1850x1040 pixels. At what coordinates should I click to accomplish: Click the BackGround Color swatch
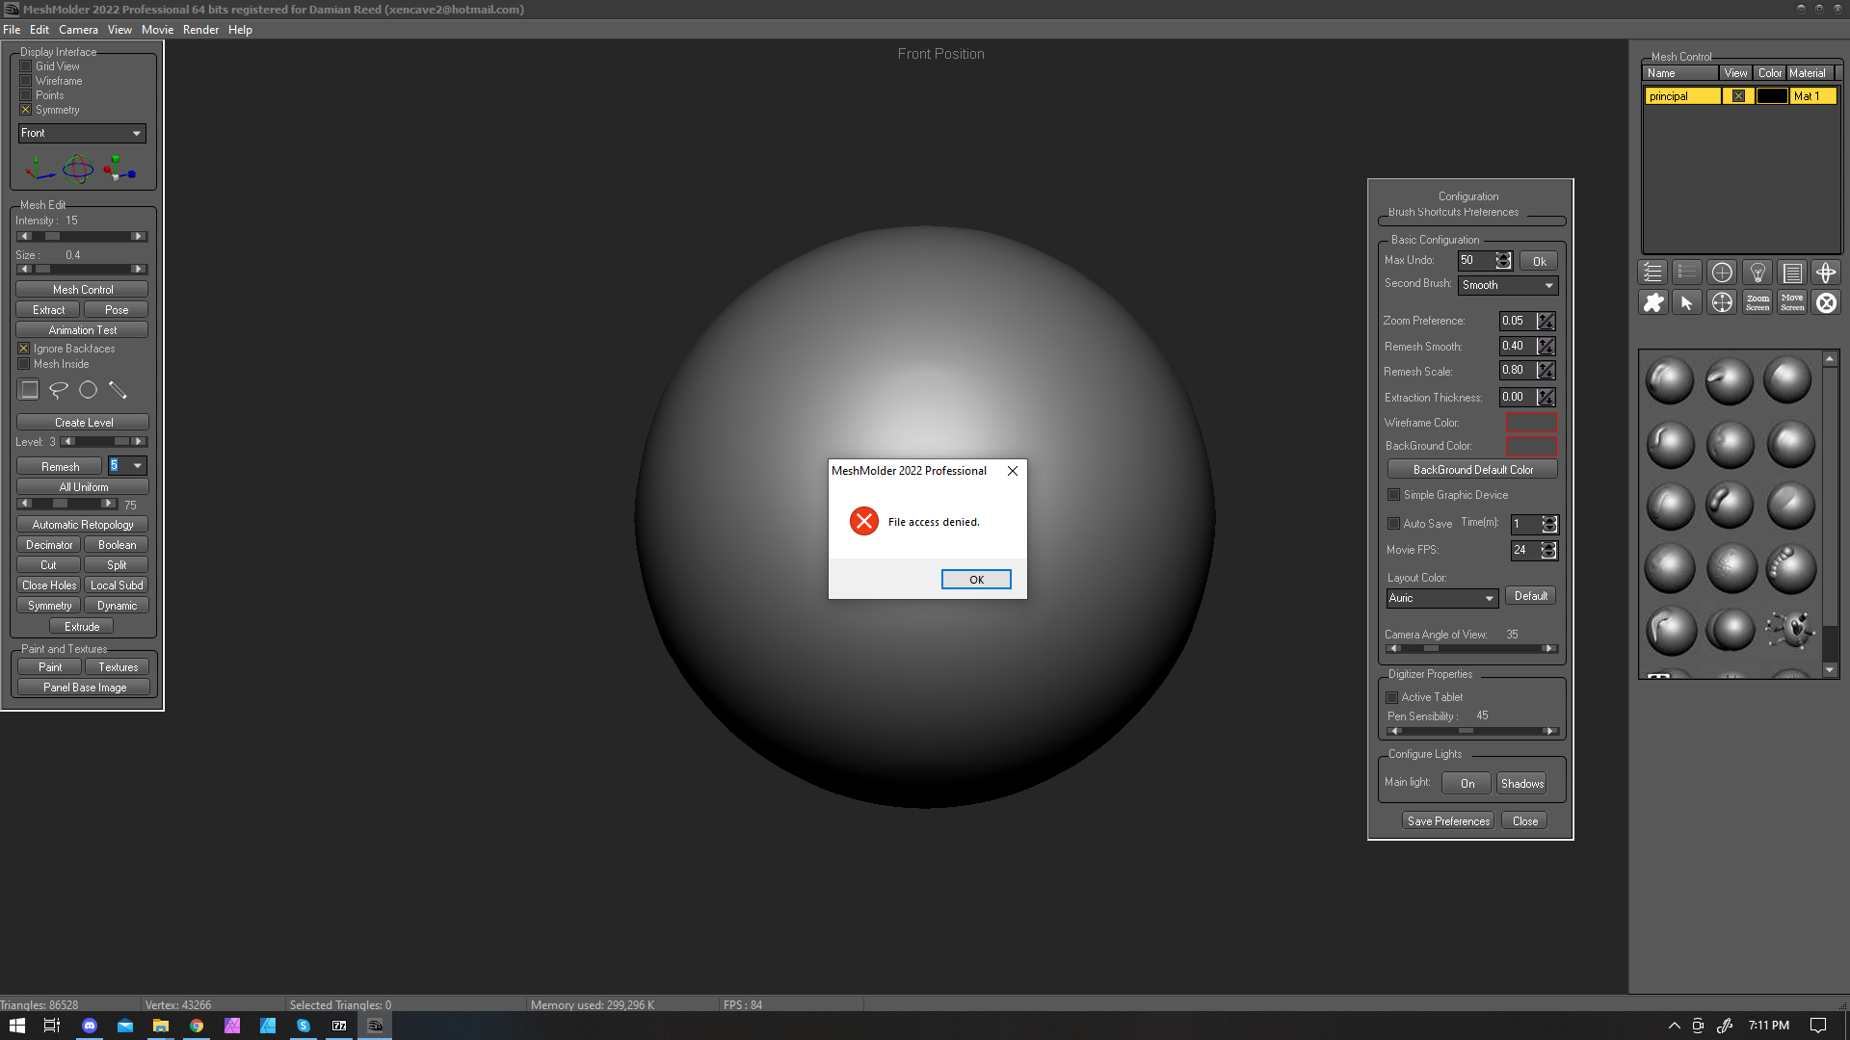coord(1531,446)
